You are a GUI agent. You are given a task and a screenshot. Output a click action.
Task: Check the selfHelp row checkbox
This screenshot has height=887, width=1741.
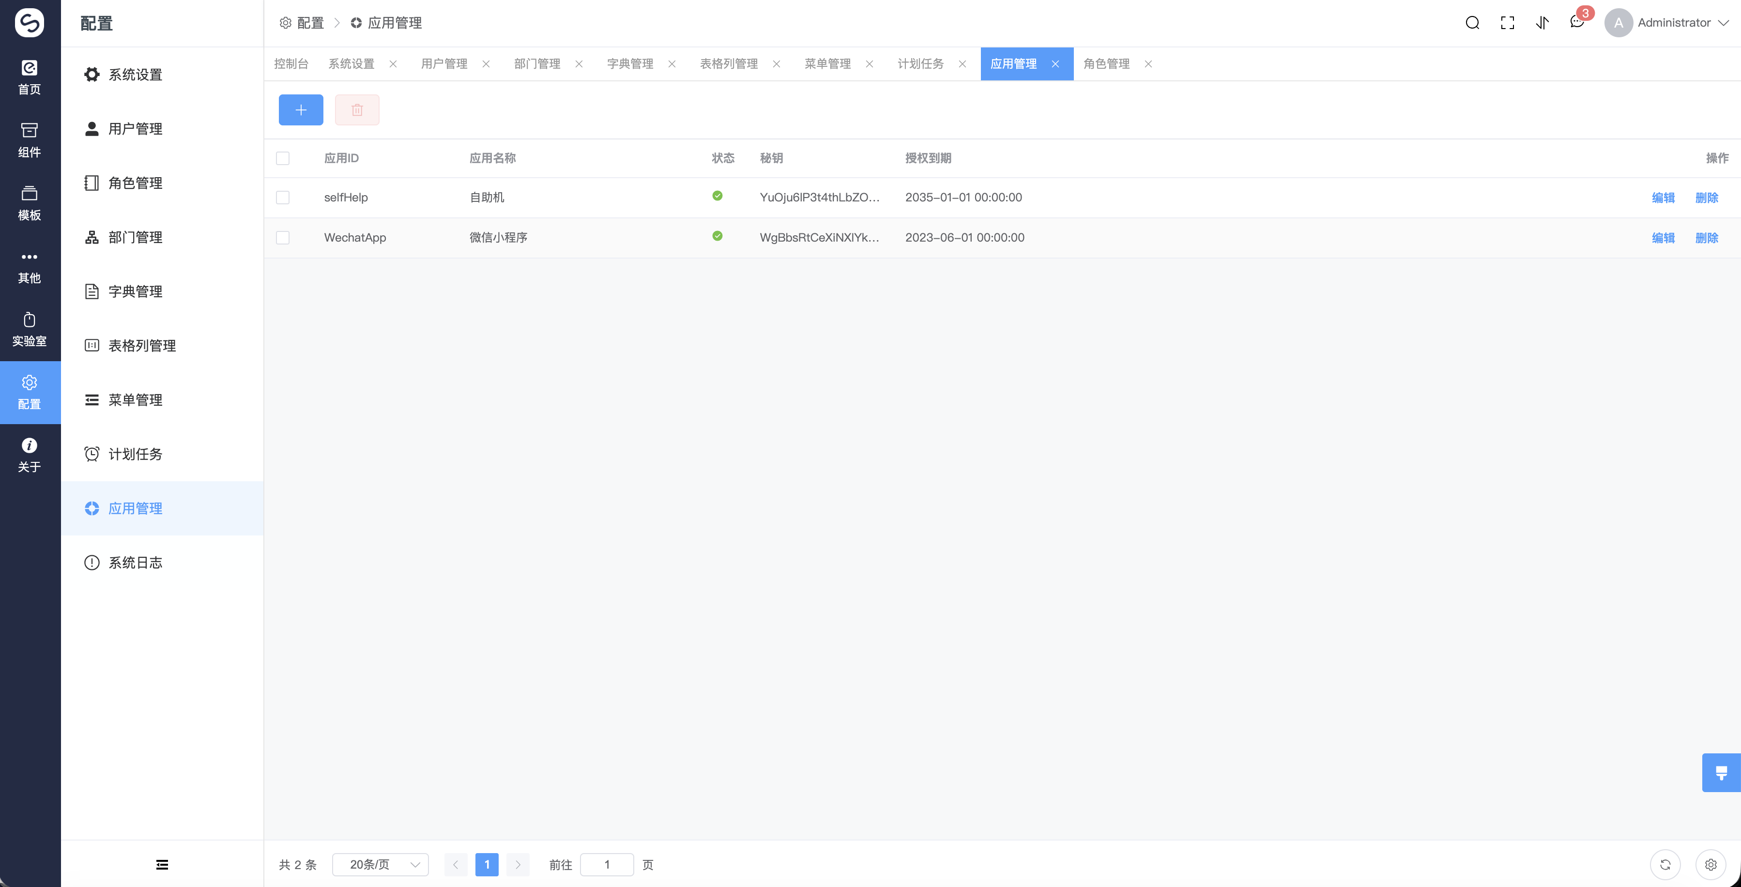[283, 198]
